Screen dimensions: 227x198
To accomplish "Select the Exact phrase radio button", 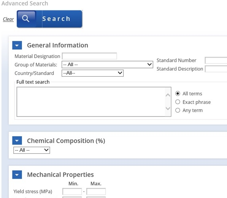I will 178,102.
